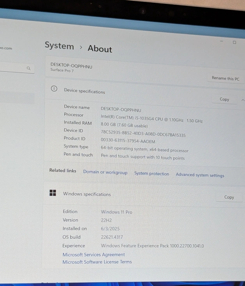This screenshot has height=286, width=245.
Task: Click the Surface Pro 7 model text
Action: coord(62,70)
